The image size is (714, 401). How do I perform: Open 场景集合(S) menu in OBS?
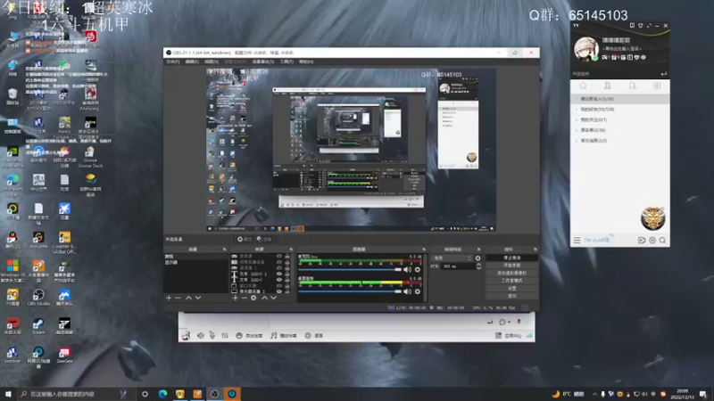[263, 61]
